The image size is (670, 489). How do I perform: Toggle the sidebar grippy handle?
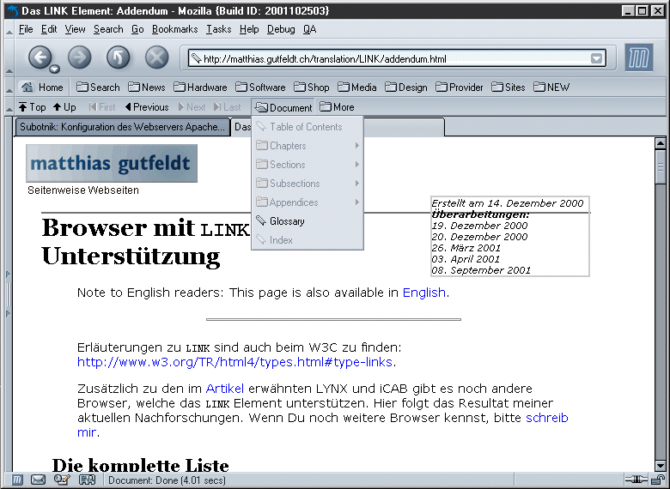pos(8,294)
